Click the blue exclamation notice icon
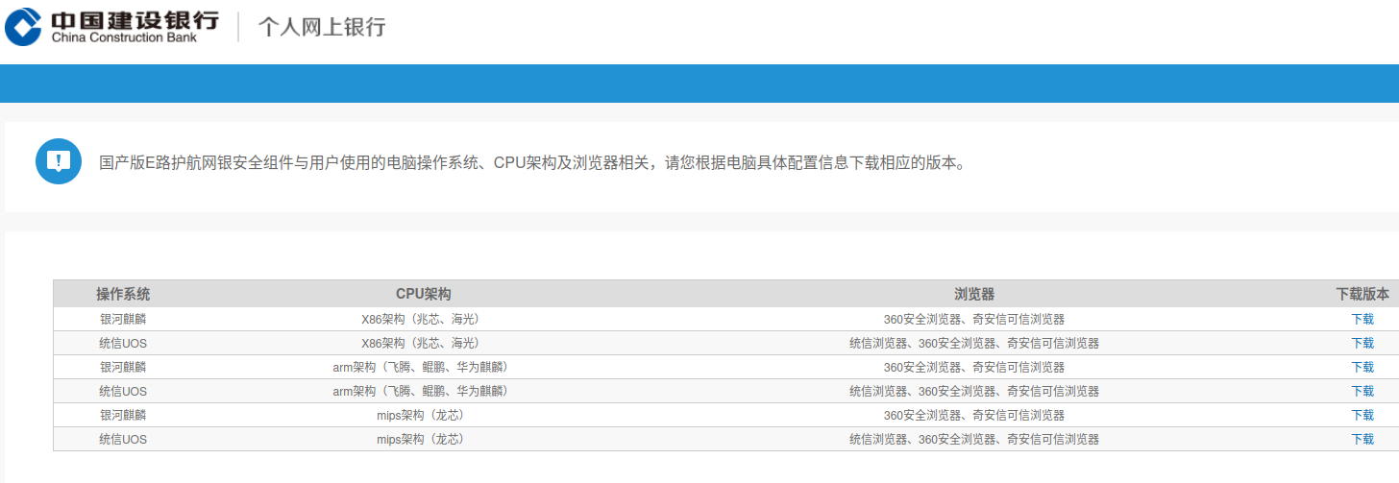 59,161
